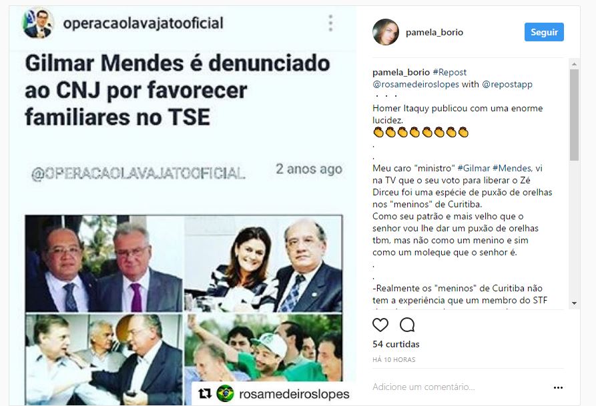Click the operacaolavajatooficial avatar in the image
The height and width of the screenshot is (406, 596).
pos(37,23)
